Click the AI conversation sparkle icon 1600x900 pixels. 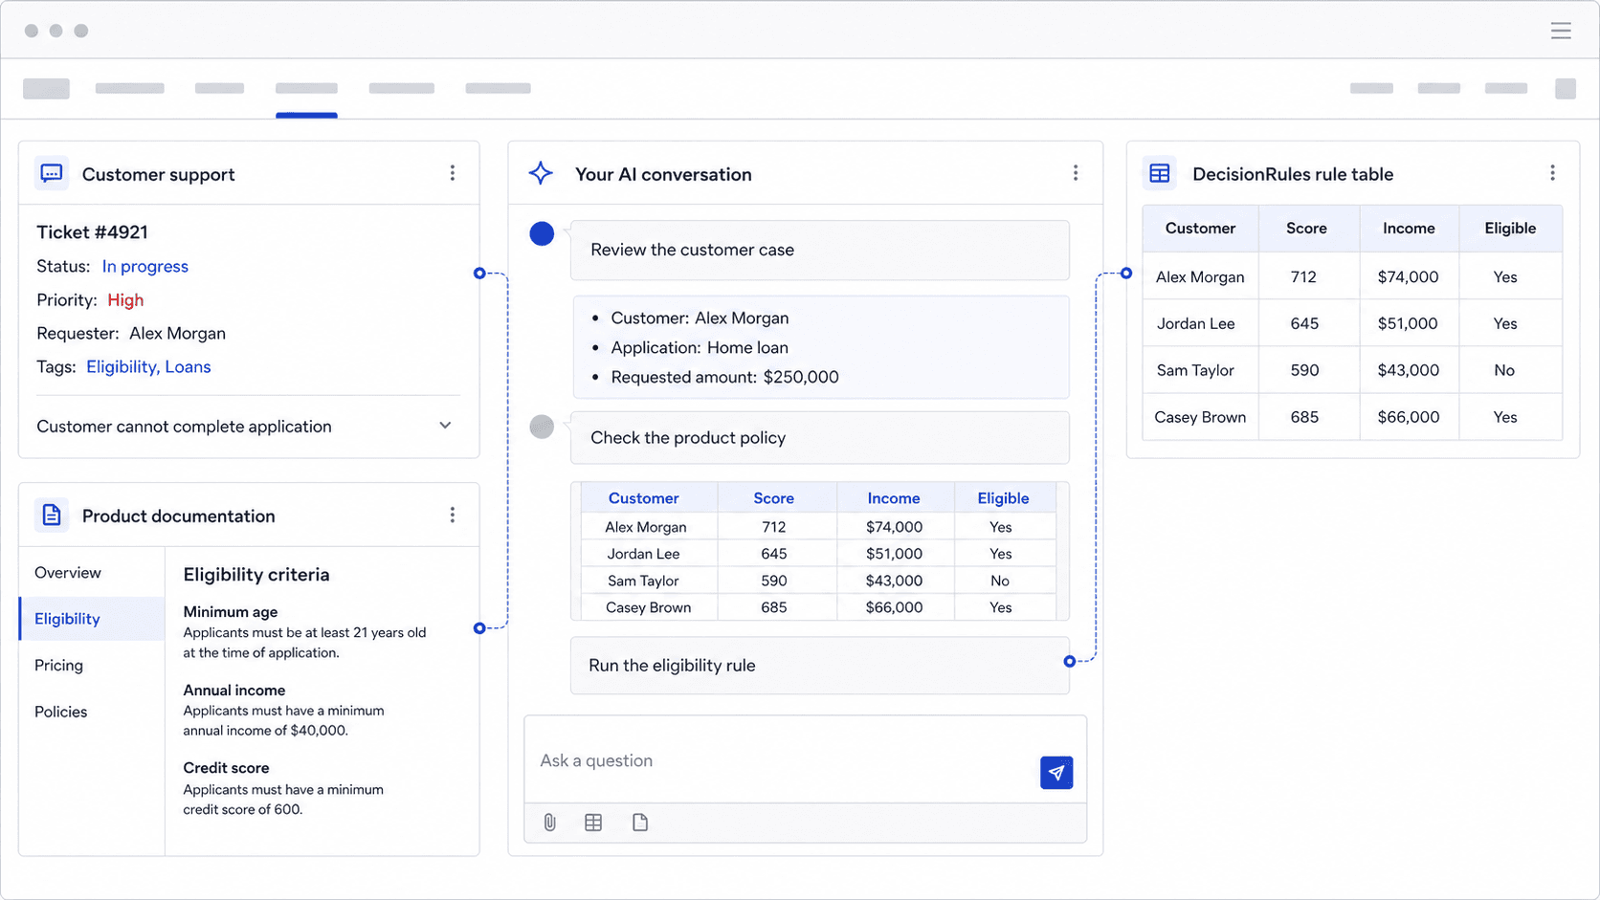541,173
